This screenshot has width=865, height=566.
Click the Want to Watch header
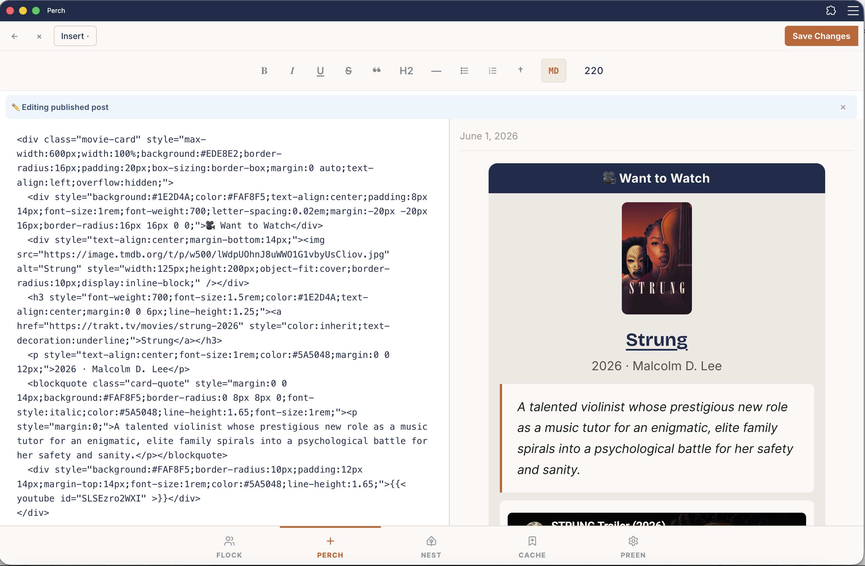pyautogui.click(x=656, y=178)
